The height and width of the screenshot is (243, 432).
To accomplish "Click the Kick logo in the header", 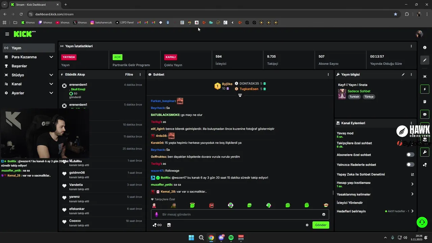I will coord(24,34).
